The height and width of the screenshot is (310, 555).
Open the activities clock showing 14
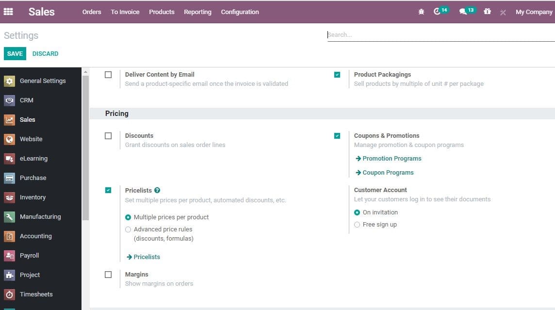tap(438, 11)
